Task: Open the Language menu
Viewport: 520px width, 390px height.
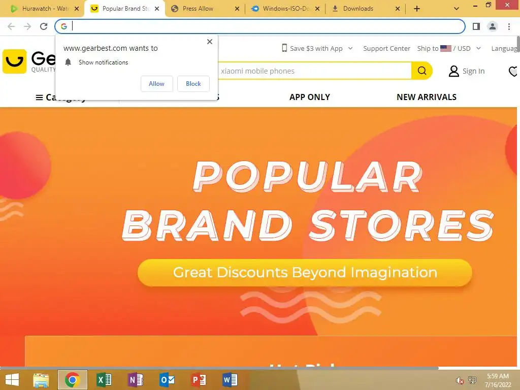Action: [504, 48]
